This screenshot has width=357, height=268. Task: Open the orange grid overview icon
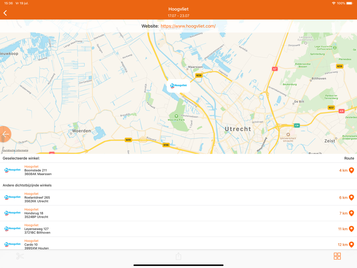click(337, 256)
